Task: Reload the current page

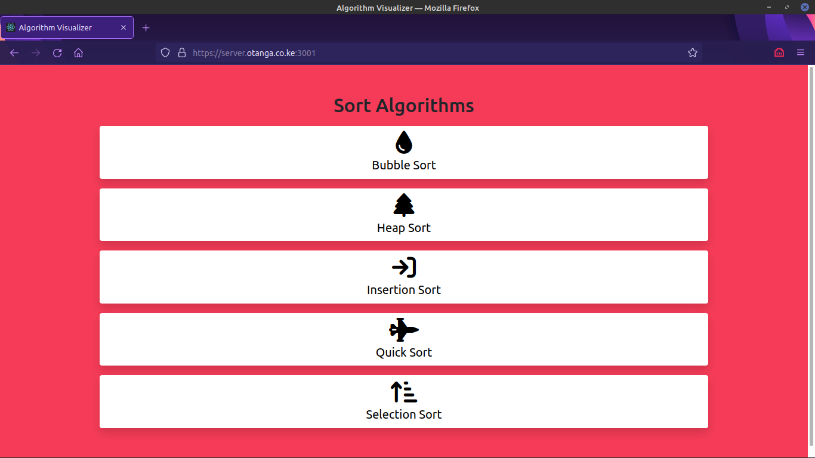Action: click(57, 53)
